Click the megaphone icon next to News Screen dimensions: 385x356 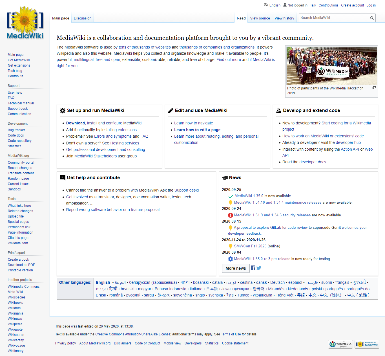point(225,177)
